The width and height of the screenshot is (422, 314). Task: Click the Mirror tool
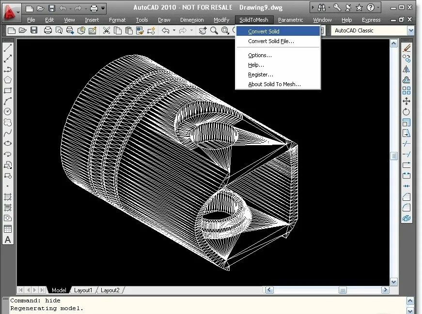[x=406, y=69]
